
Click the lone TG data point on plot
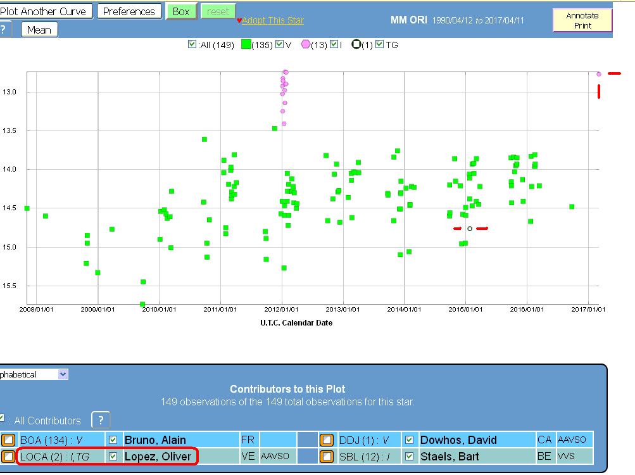[470, 229]
